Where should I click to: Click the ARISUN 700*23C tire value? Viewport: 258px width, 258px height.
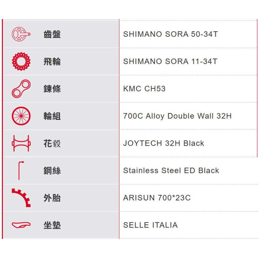pos(157,198)
